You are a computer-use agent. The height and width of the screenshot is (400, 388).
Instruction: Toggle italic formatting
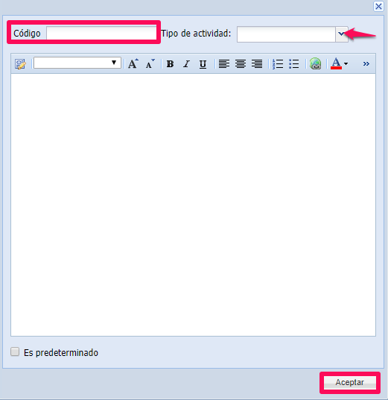[187, 63]
